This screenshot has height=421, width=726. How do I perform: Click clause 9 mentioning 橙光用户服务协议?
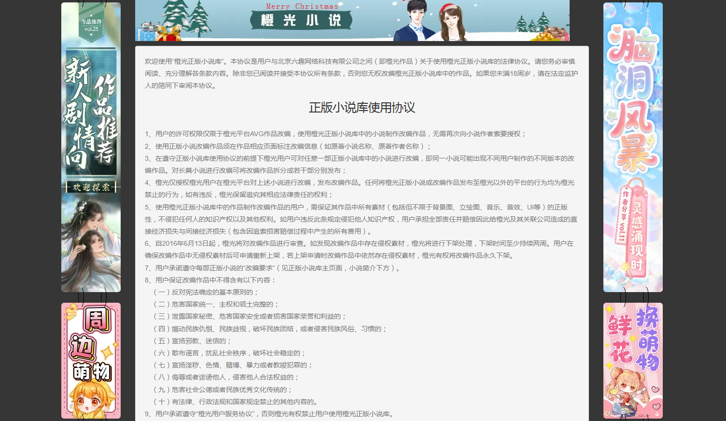pos(270,414)
